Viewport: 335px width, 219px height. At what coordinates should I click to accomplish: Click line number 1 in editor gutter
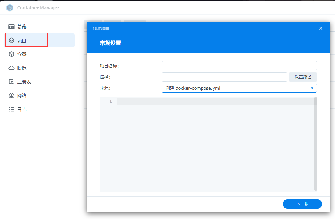click(x=110, y=101)
